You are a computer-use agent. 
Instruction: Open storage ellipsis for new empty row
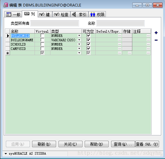pyautogui.click(x=130, y=53)
